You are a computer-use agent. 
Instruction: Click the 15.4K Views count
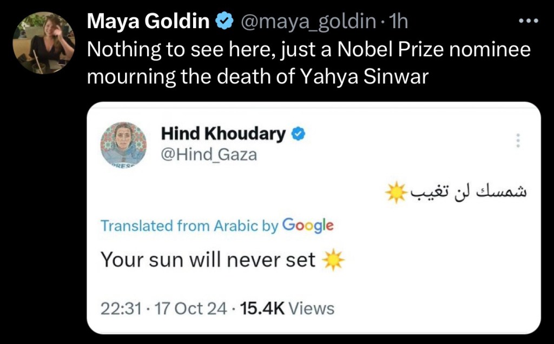pos(287,309)
